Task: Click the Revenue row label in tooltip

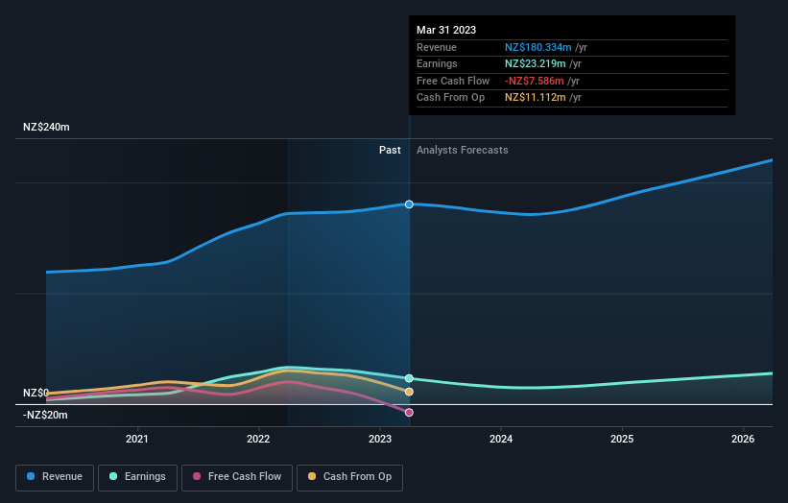Action: (437, 47)
